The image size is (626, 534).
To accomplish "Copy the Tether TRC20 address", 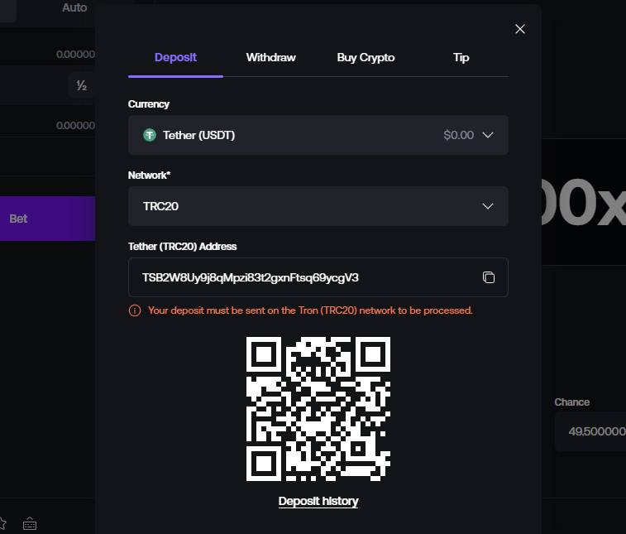I will [x=488, y=277].
